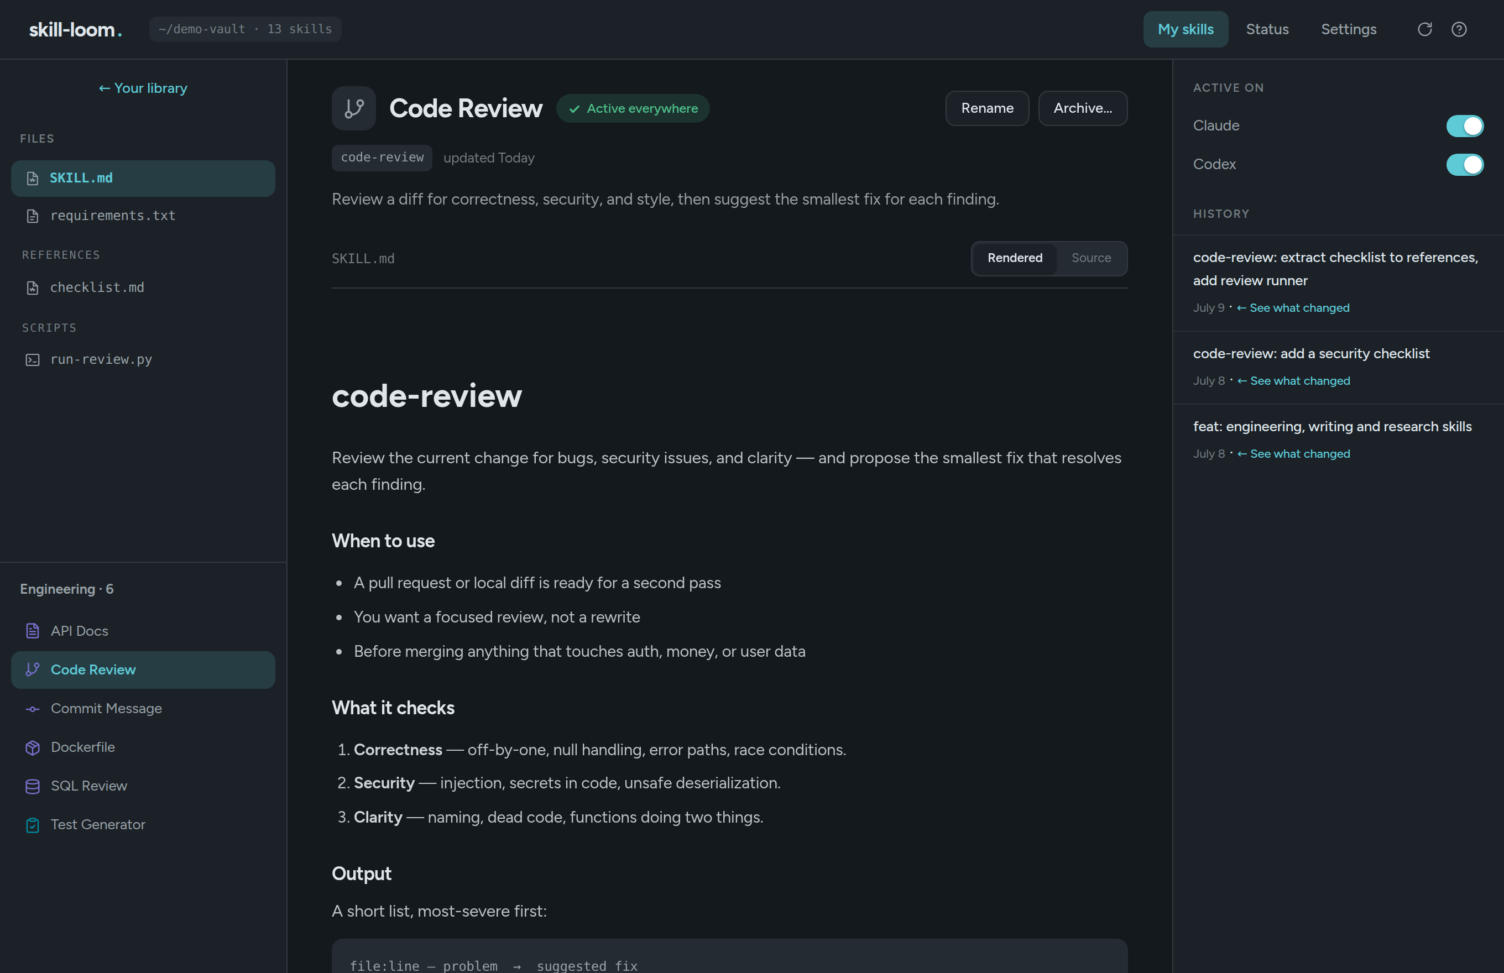Open the Settings tab

tap(1349, 29)
